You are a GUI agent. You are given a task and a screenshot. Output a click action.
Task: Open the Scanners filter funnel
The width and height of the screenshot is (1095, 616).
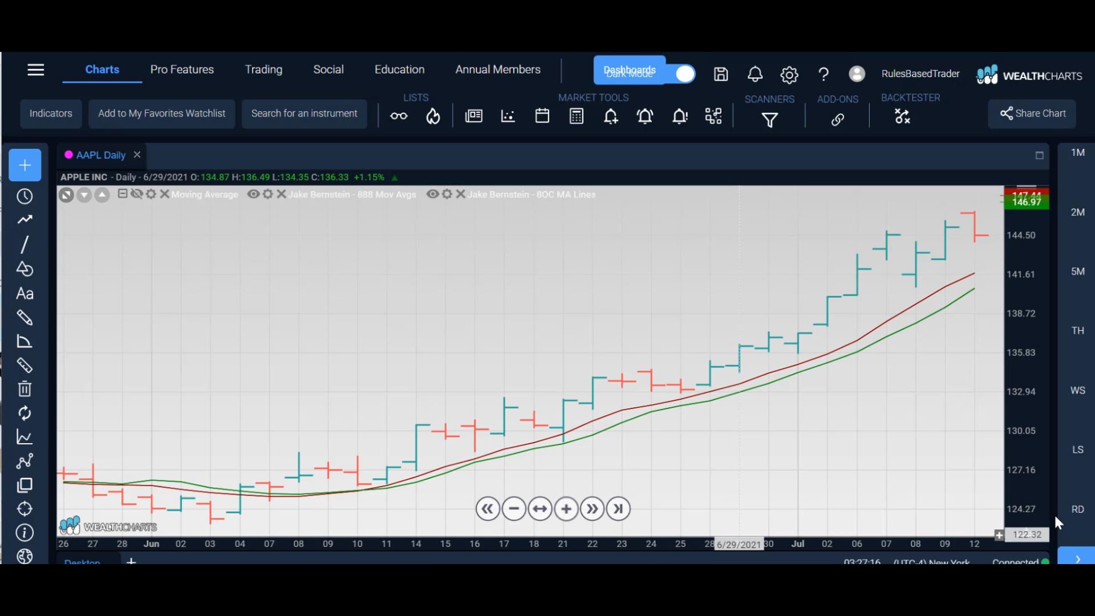770,120
